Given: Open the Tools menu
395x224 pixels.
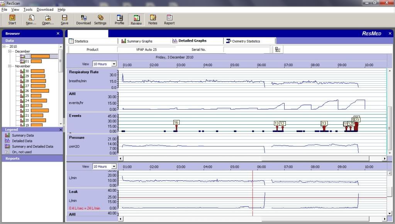Looking at the screenshot, I should 28,10.
